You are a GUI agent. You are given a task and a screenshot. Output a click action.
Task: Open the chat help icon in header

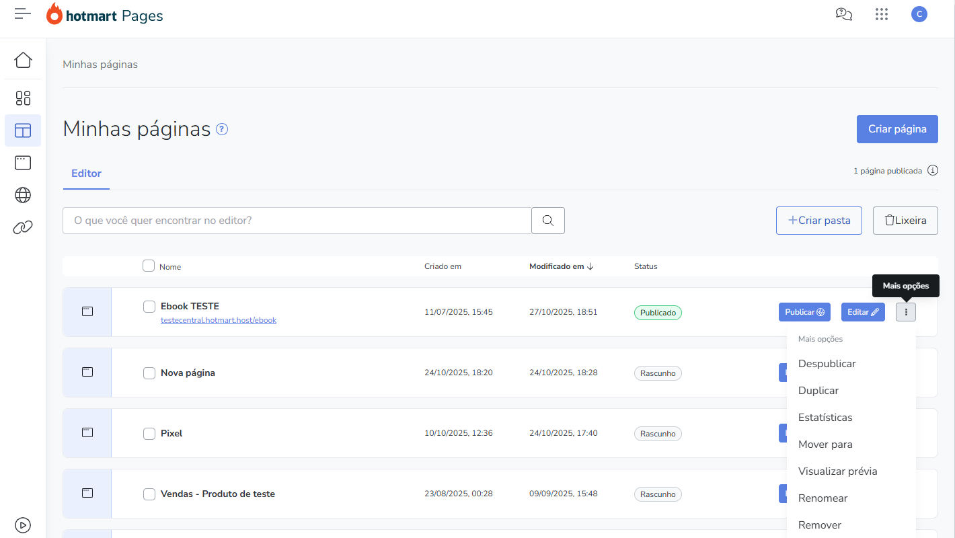843,14
